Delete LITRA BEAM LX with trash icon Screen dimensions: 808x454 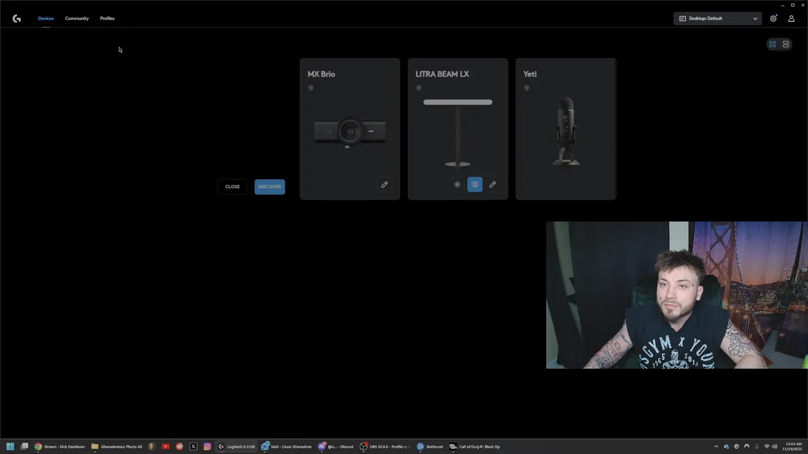click(x=419, y=88)
